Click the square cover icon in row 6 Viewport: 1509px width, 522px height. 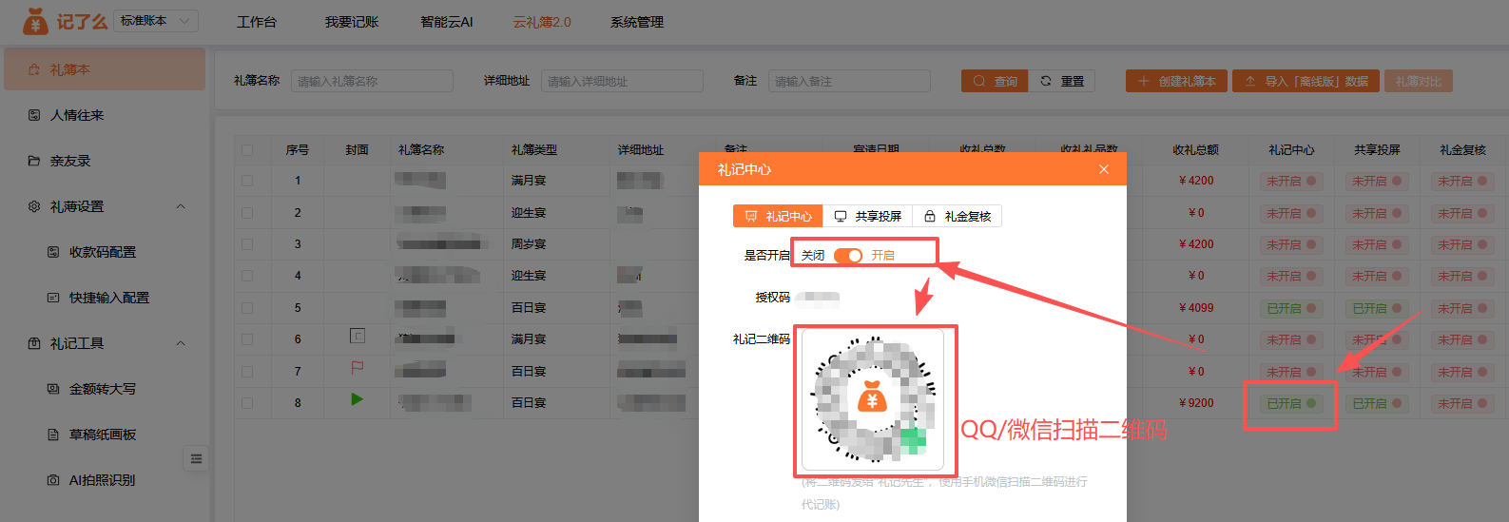[357, 336]
